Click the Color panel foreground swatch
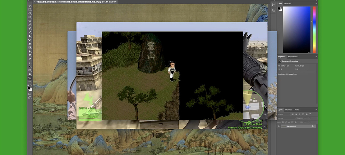 click(x=279, y=8)
